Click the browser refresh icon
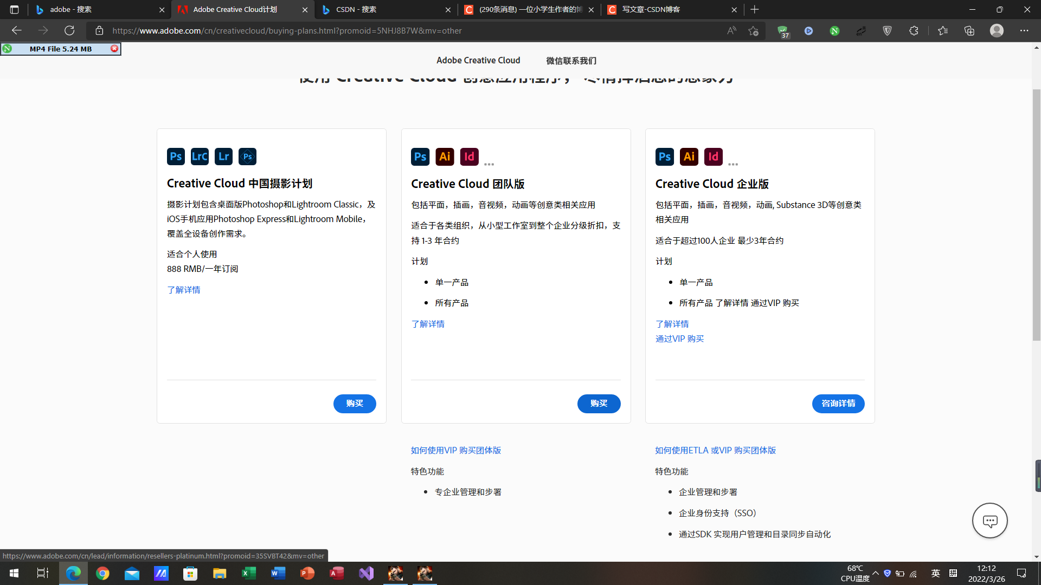 pyautogui.click(x=69, y=30)
